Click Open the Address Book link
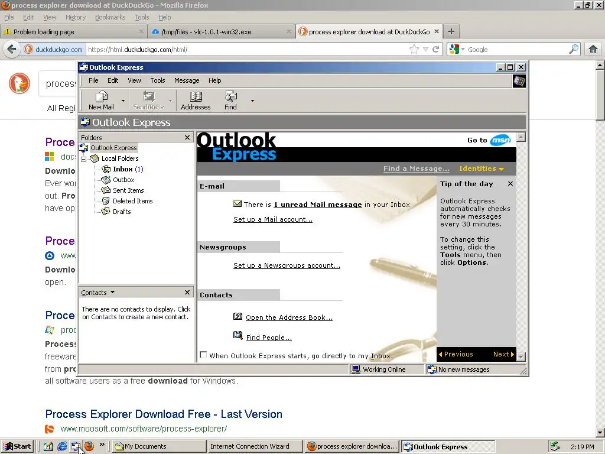The height and width of the screenshot is (454, 605). pos(289,317)
